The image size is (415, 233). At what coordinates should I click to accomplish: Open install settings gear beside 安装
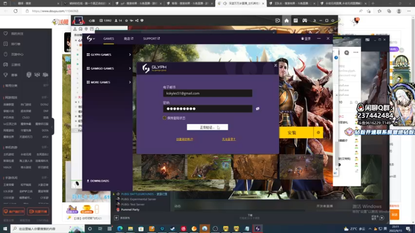318,133
